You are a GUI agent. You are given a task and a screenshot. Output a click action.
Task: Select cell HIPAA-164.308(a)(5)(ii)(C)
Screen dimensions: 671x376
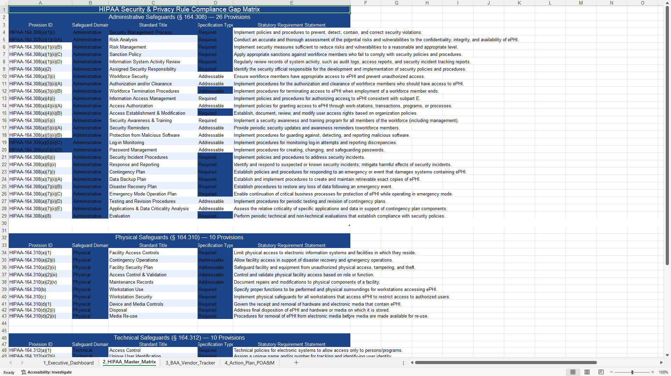(x=40, y=143)
